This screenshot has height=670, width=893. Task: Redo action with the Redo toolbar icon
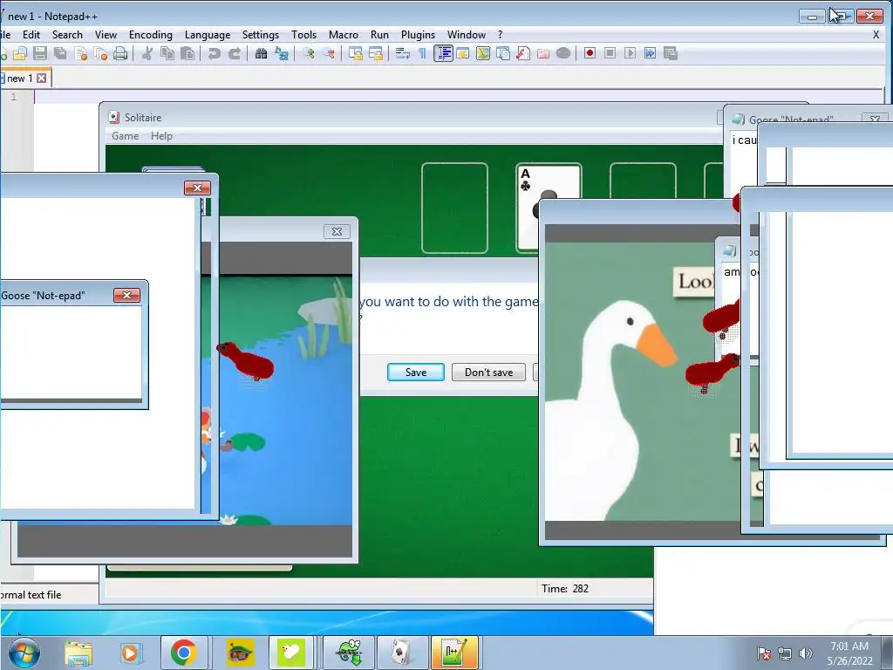[x=234, y=53]
